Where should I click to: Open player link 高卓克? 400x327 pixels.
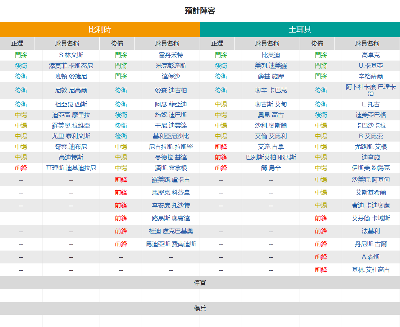(371, 55)
